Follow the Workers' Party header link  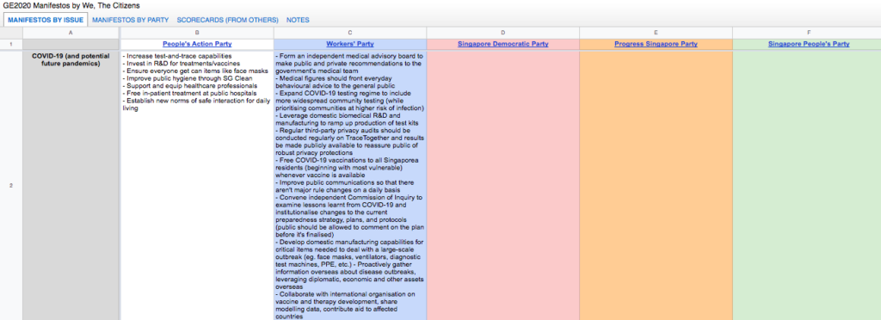point(350,44)
